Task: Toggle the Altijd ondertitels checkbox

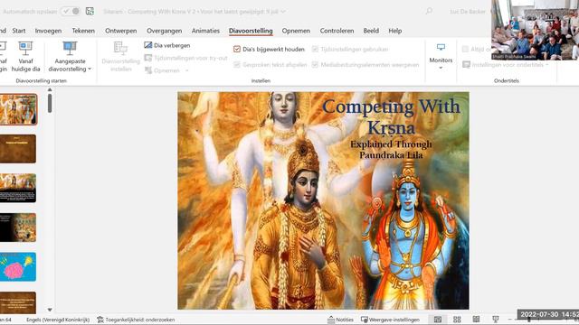Action: point(465,49)
